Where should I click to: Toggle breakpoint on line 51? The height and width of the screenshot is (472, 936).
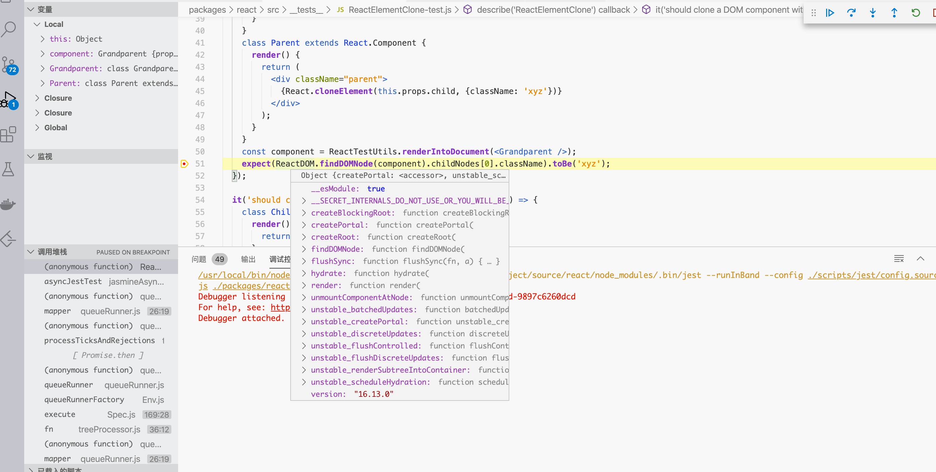(x=184, y=164)
